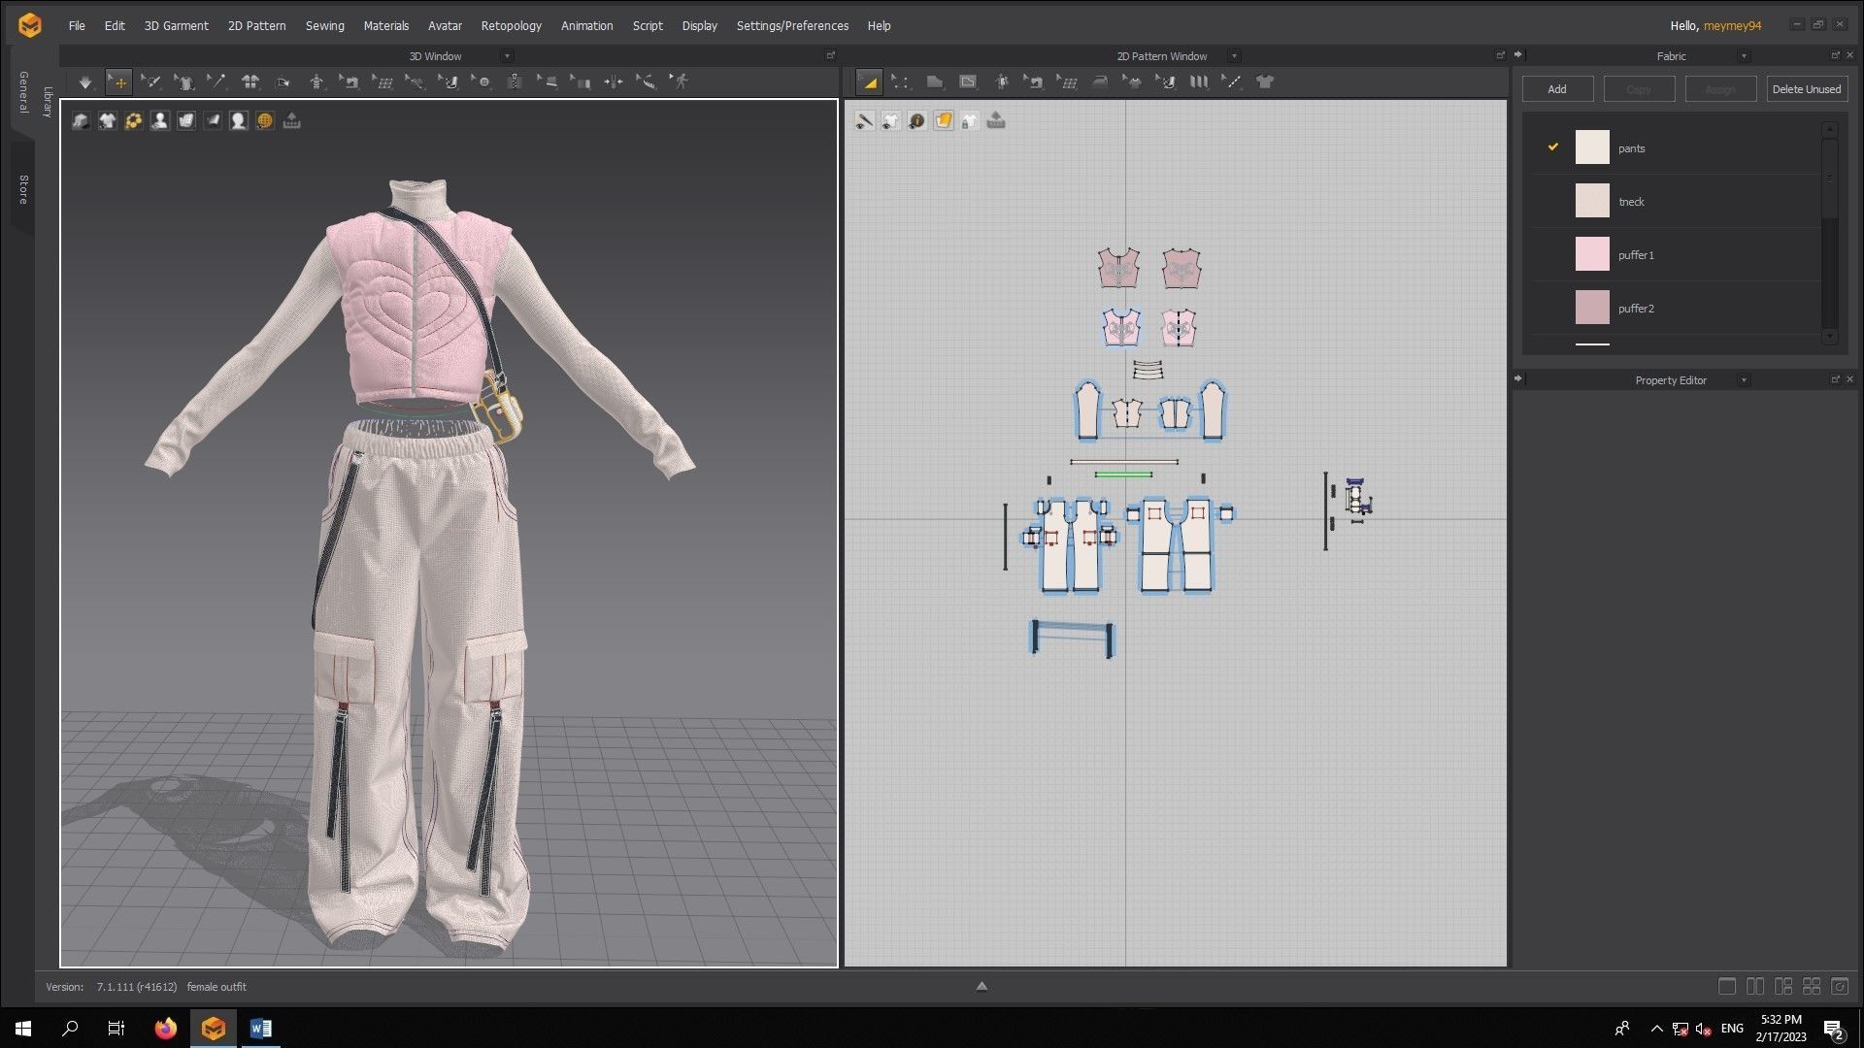This screenshot has width=1864, height=1048.
Task: Click the Add fabric button
Action: (x=1557, y=89)
